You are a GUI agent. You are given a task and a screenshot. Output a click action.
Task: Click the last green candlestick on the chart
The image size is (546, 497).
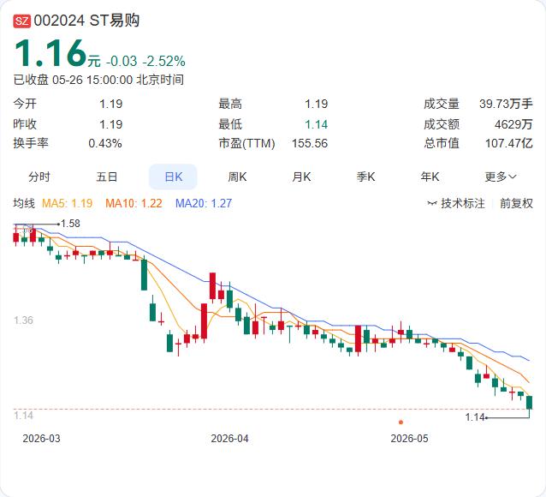point(529,403)
